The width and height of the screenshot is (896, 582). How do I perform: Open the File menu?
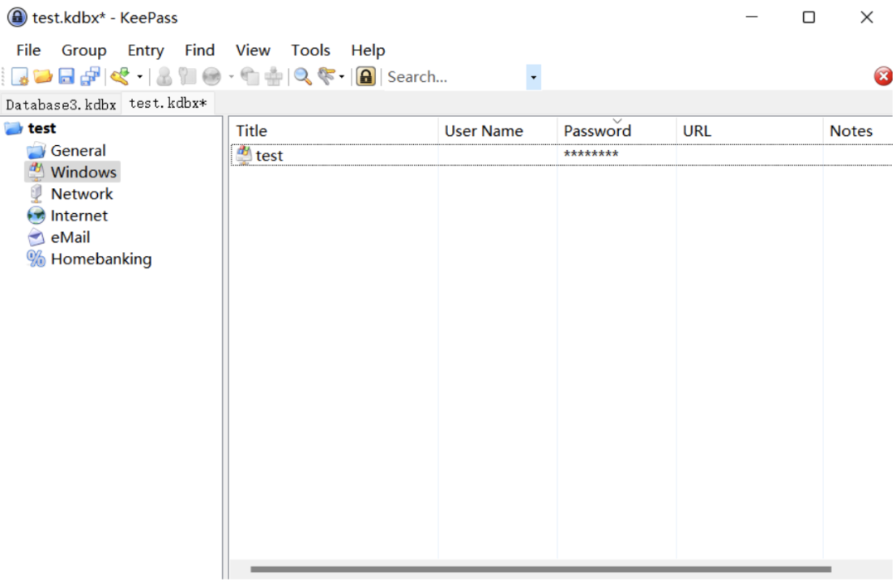click(x=28, y=51)
